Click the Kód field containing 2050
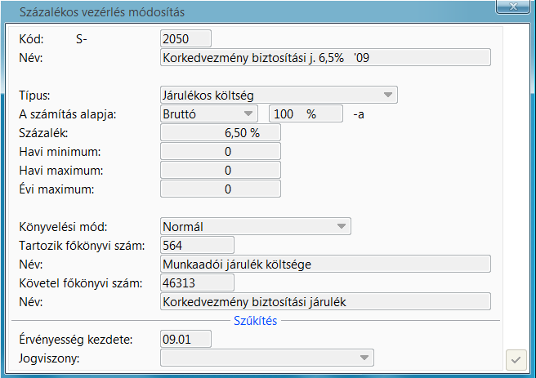 [x=186, y=38]
